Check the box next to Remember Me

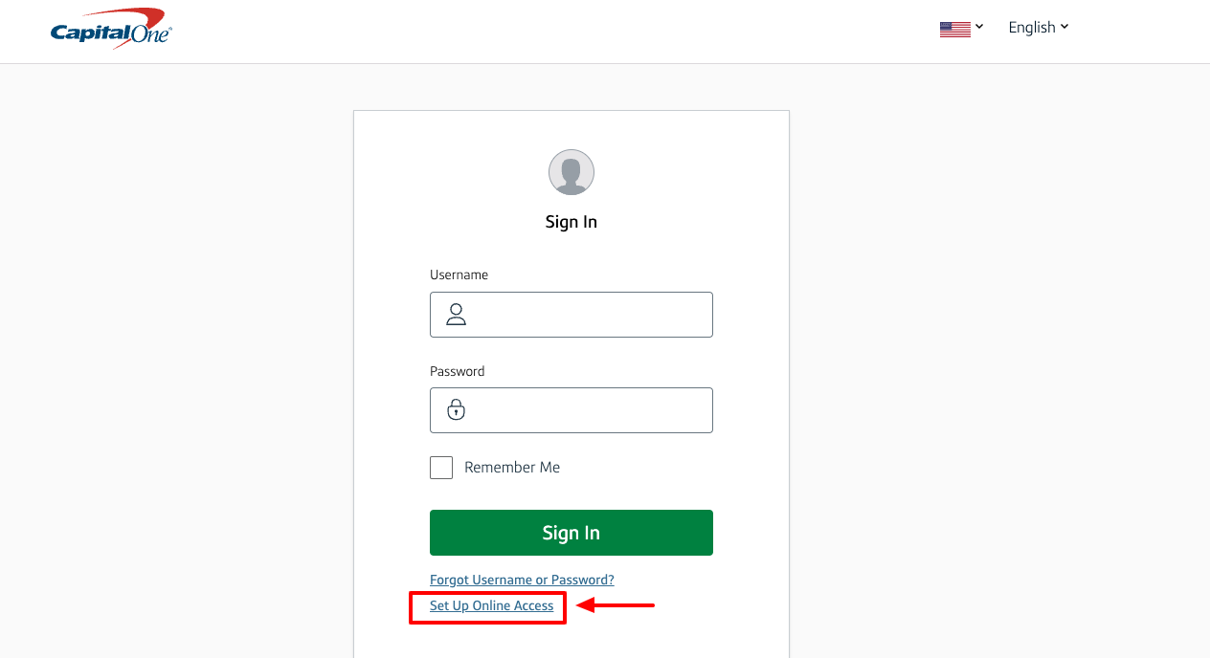coord(441,467)
